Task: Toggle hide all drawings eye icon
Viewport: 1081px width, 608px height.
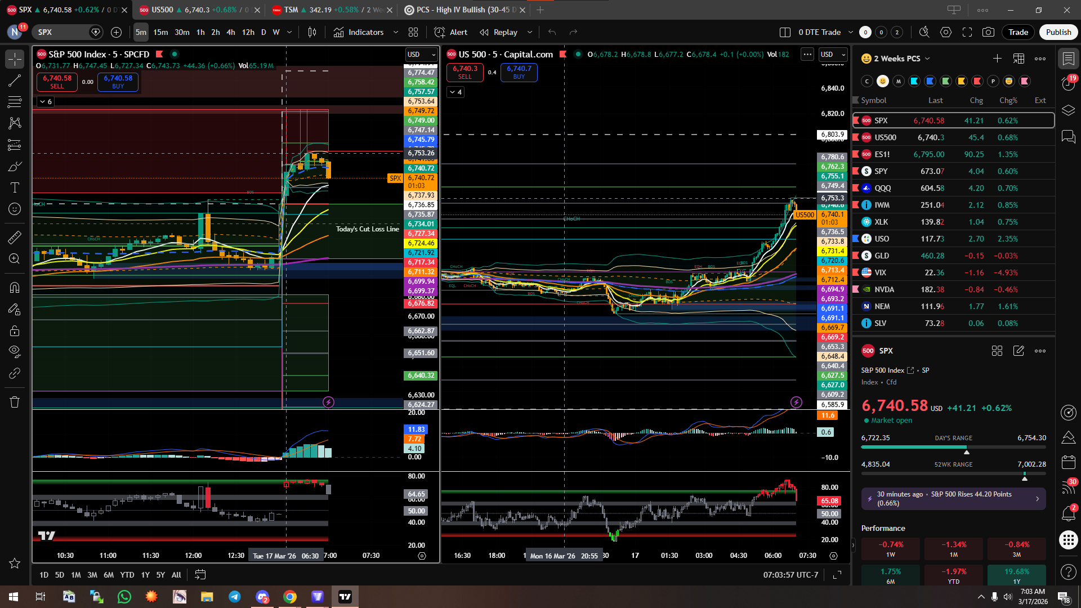Action: click(x=15, y=352)
